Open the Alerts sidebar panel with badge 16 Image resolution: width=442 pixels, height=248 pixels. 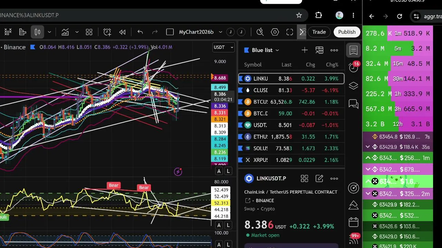(354, 67)
